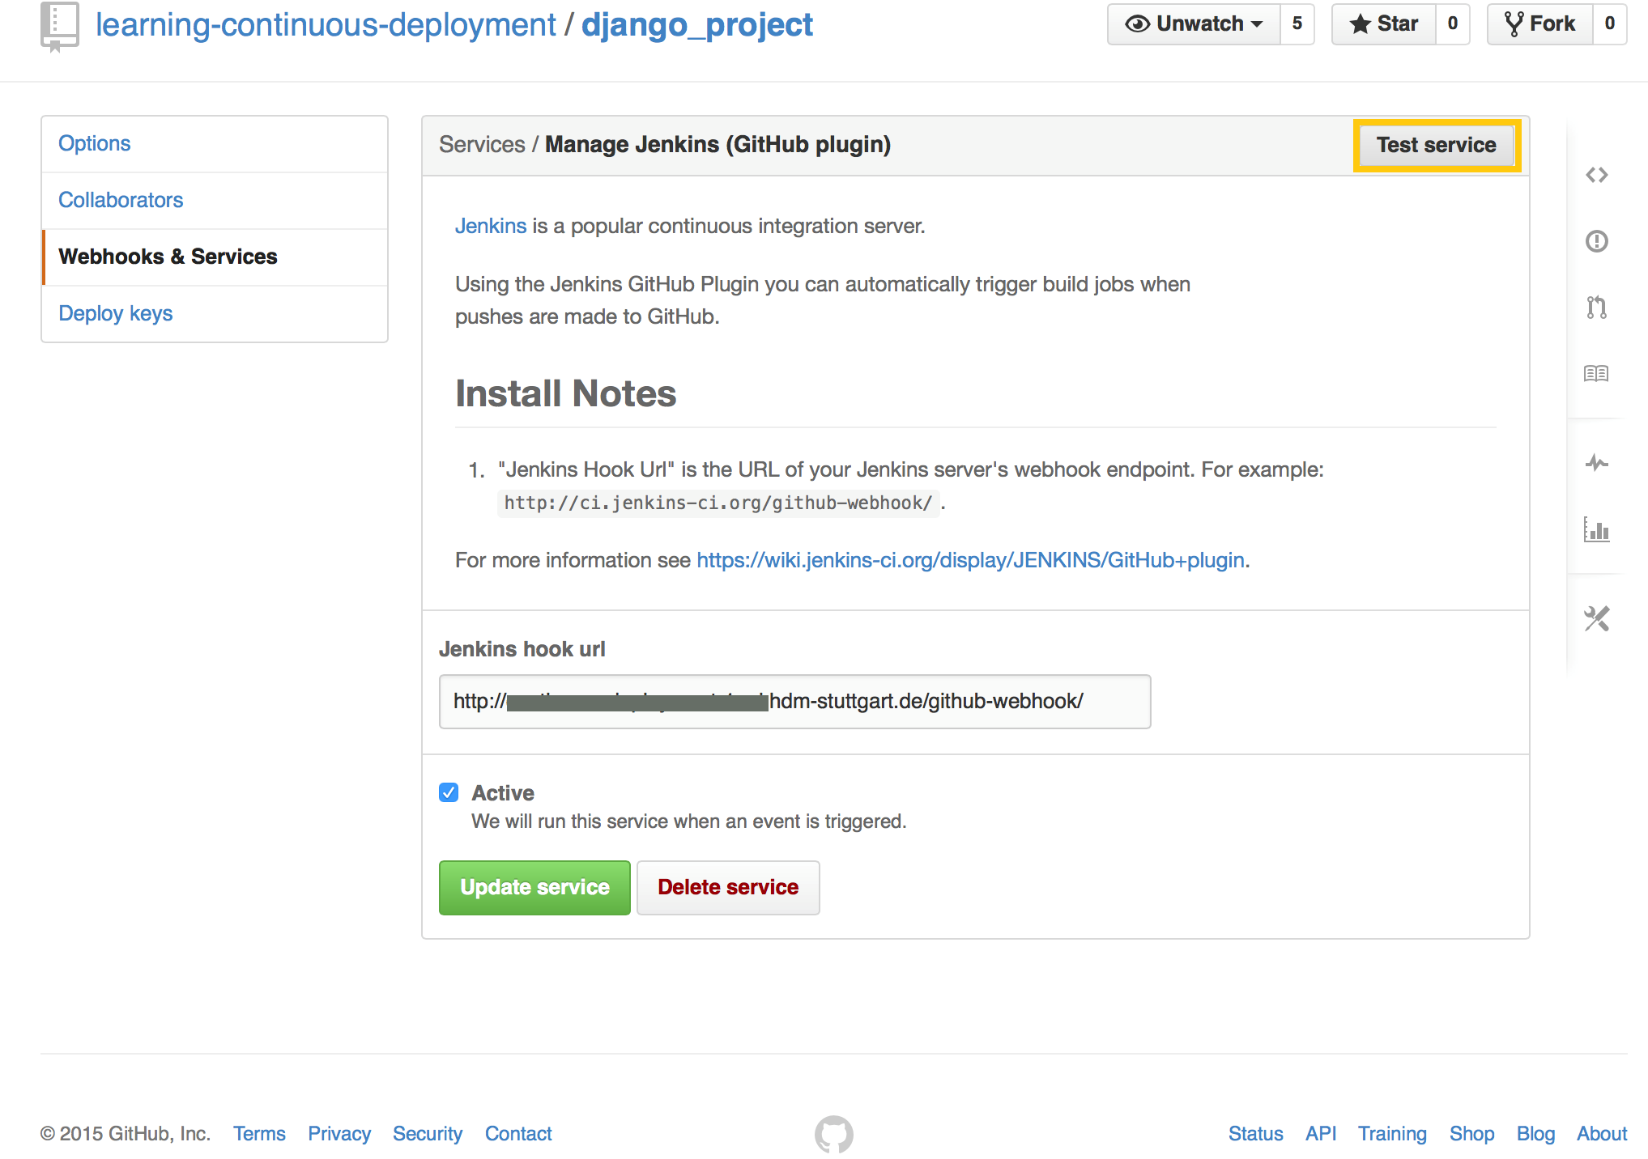Open the Jenkins link in description
The image size is (1648, 1159).
[x=491, y=226]
